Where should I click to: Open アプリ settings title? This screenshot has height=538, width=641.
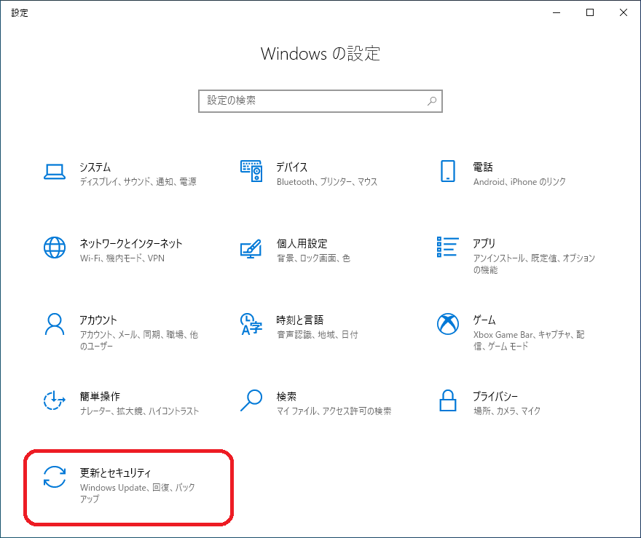(484, 243)
